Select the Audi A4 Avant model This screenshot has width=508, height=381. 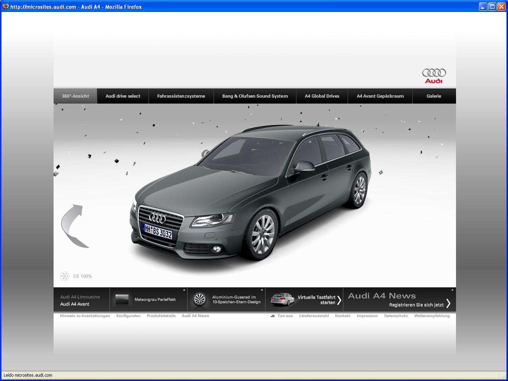tap(75, 304)
